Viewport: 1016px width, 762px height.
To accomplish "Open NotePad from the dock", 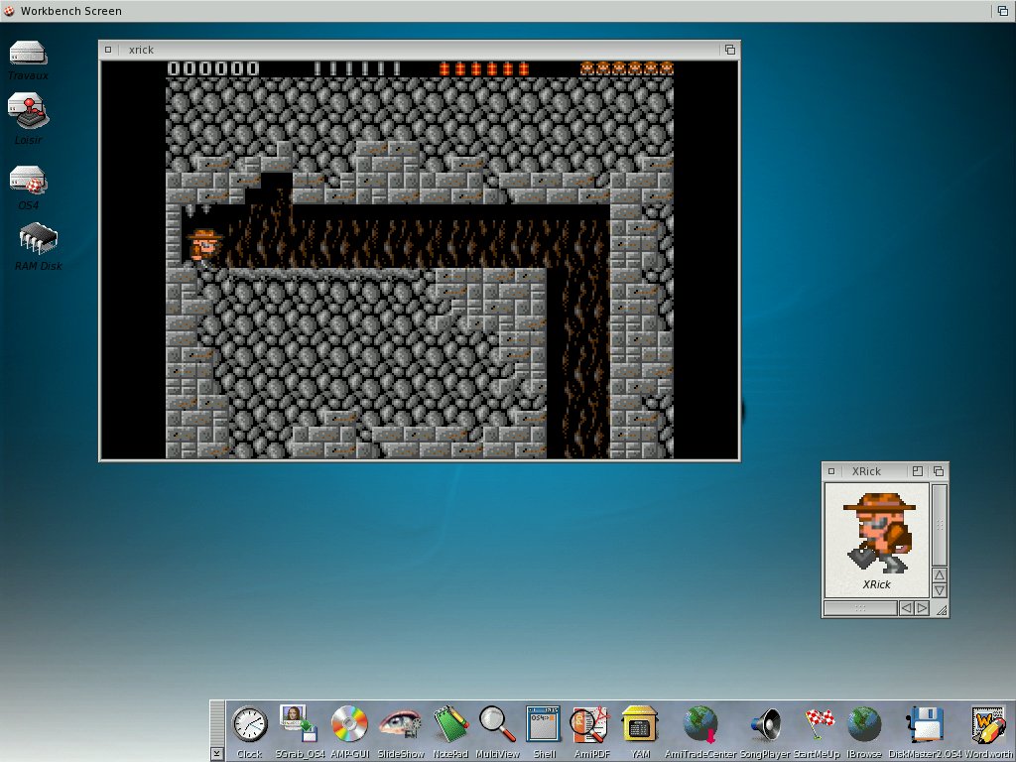I will tap(451, 723).
